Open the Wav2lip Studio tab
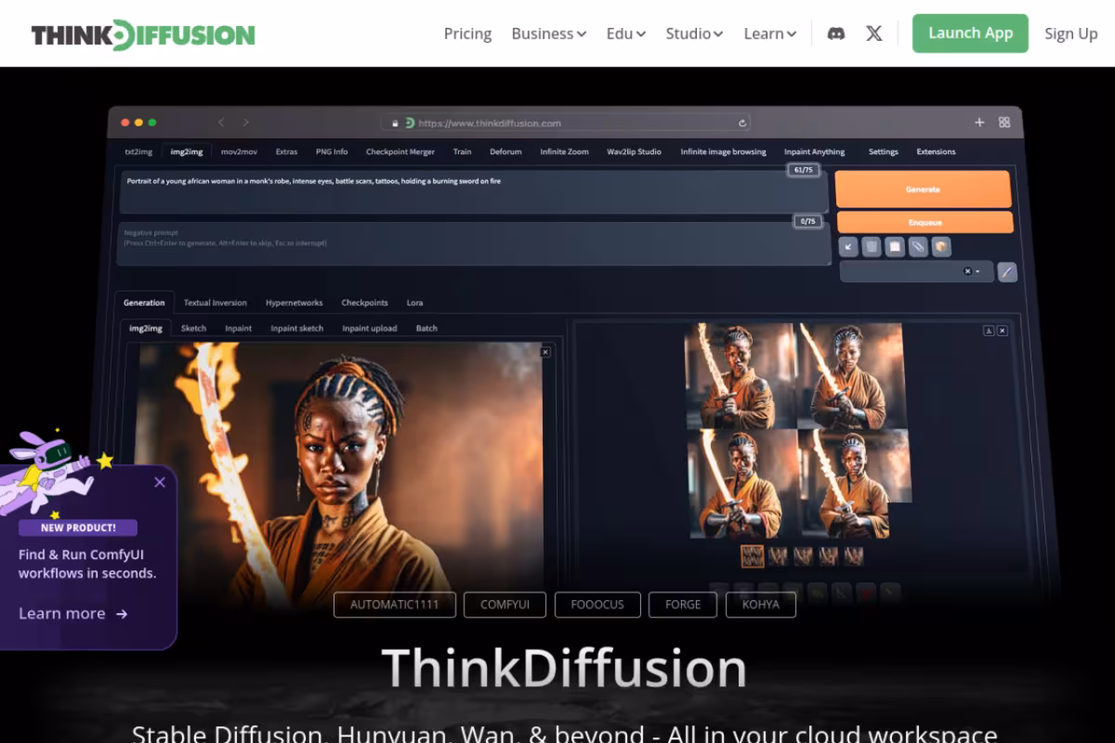 click(634, 151)
